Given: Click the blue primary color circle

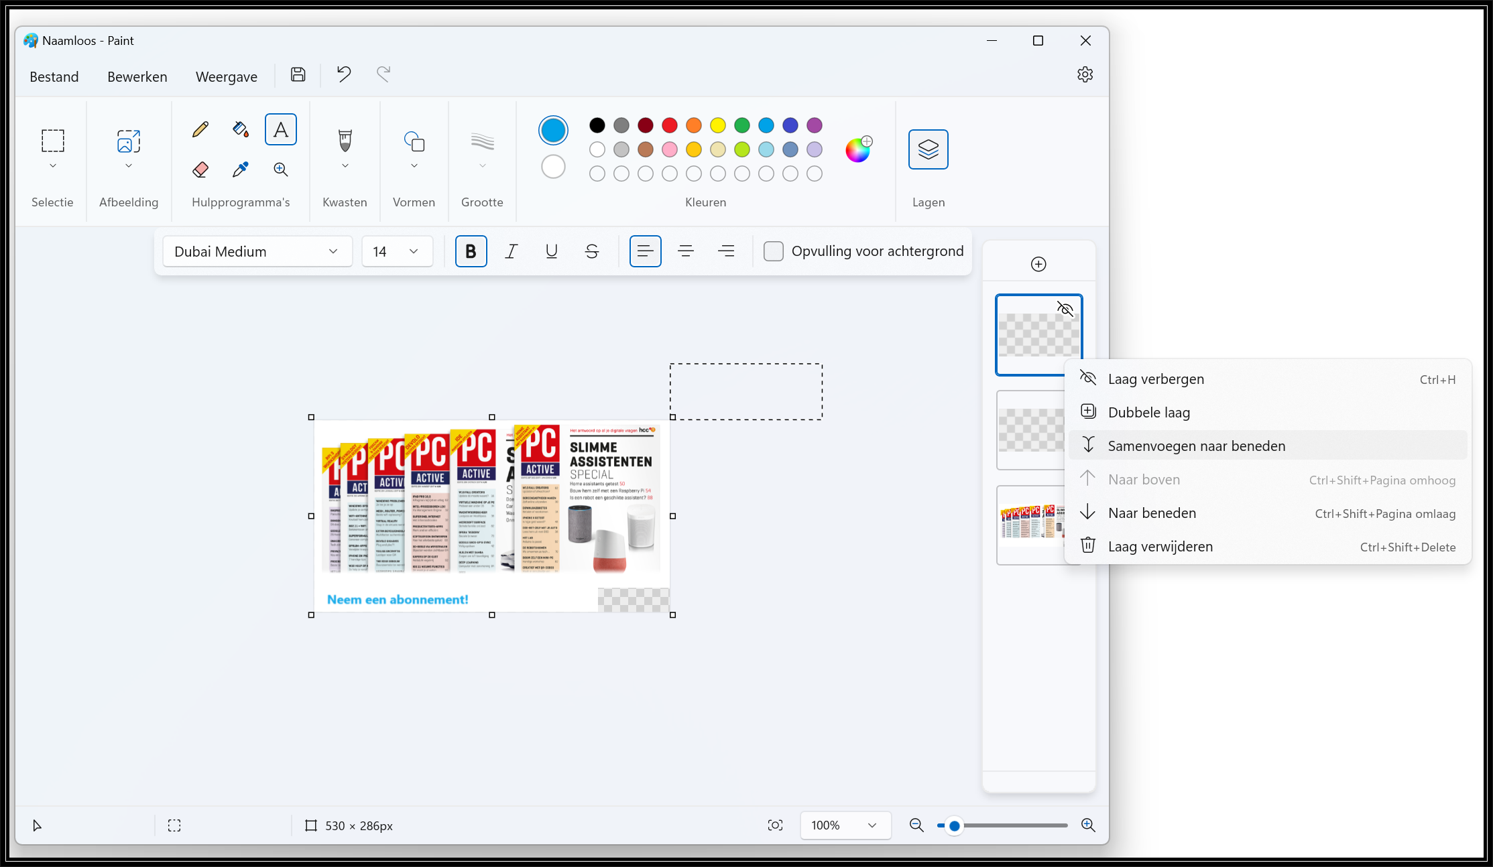Looking at the screenshot, I should pos(553,130).
